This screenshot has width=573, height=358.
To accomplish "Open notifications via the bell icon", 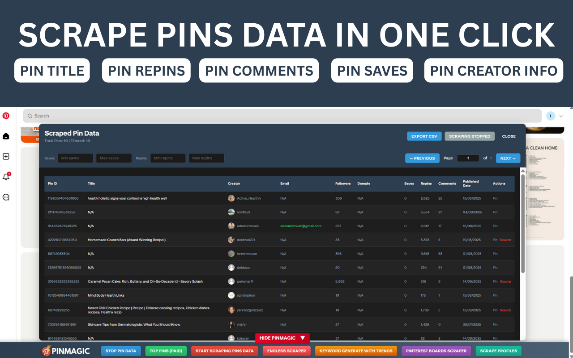I will click(6, 176).
